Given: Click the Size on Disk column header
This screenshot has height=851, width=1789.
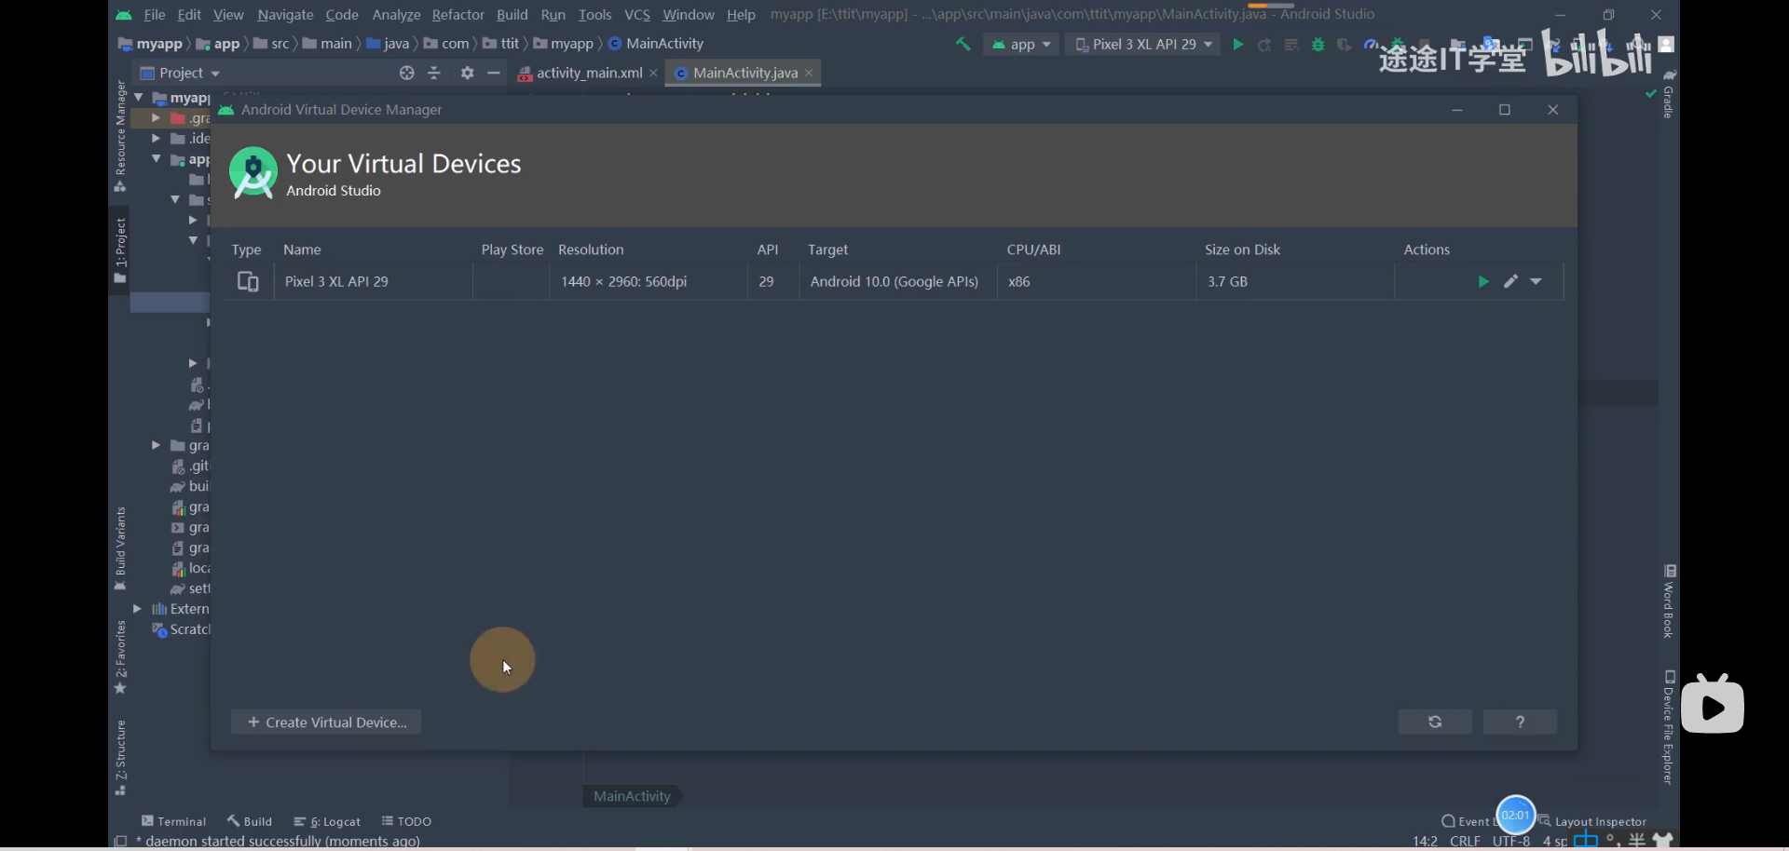Looking at the screenshot, I should (x=1242, y=250).
